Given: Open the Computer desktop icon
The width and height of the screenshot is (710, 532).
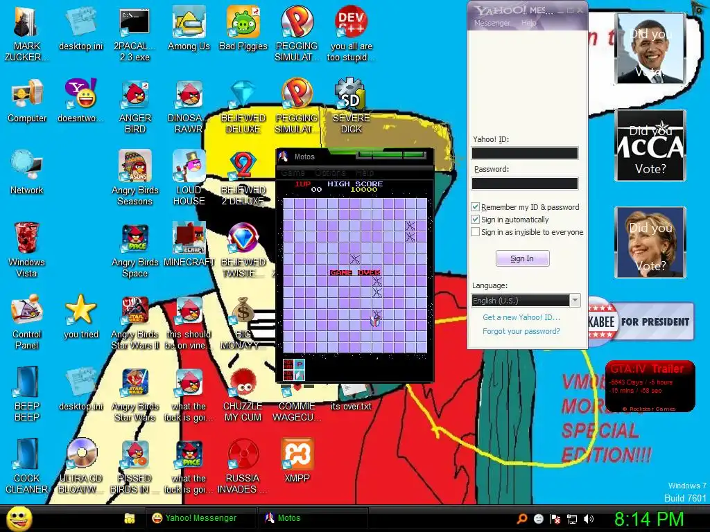Looking at the screenshot, I should point(27,100).
